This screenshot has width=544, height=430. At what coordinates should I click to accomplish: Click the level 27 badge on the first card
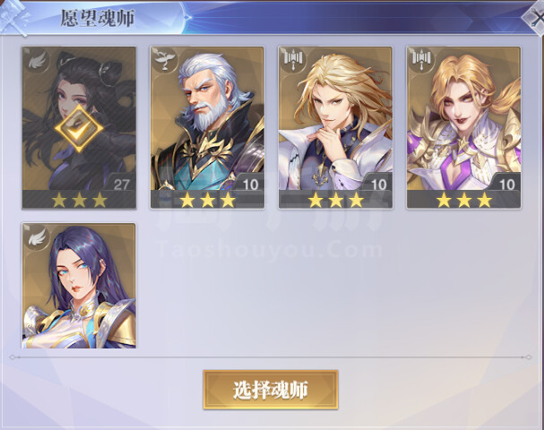tap(121, 184)
